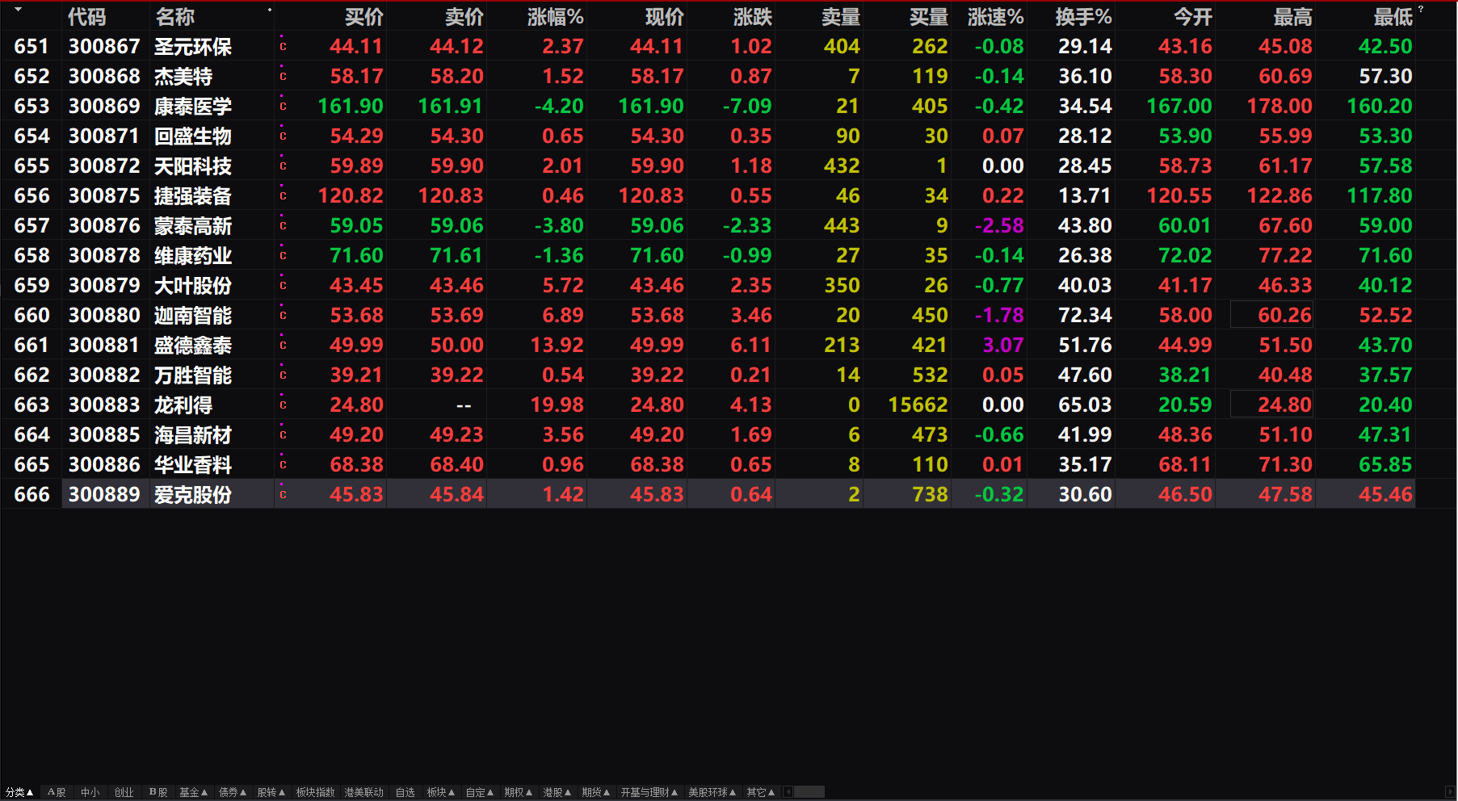This screenshot has width=1458, height=801.
Task: Click the C marker for 盛德鑫泰
Action: (x=283, y=346)
